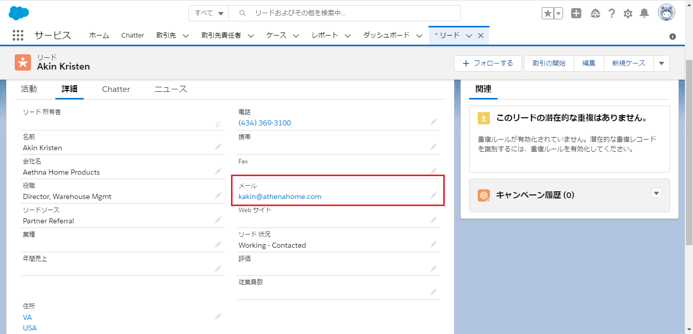Edit the 業種 field pencil
The image size is (693, 334).
[218, 245]
